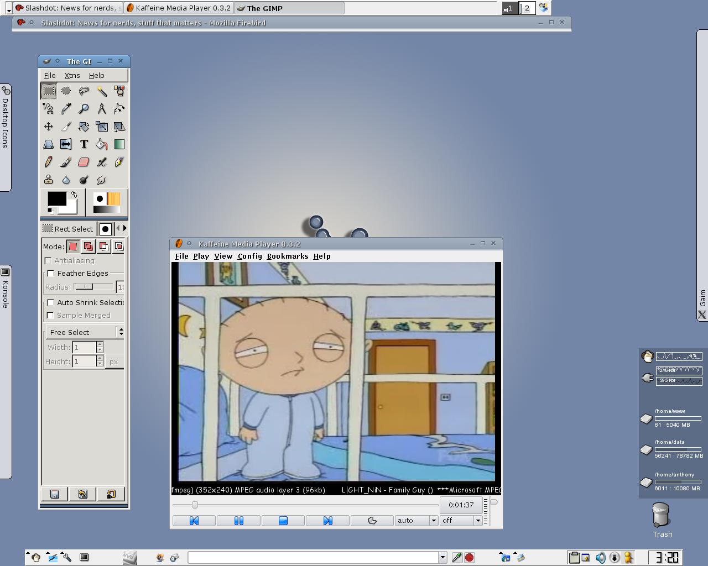Open the 'off' dropdown in Kaffeine

tap(461, 521)
